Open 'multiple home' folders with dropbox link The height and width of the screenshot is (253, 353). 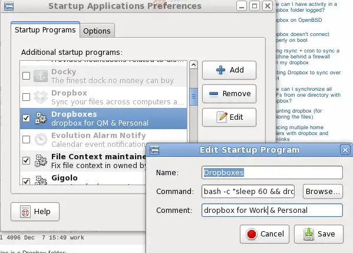(x=302, y=133)
